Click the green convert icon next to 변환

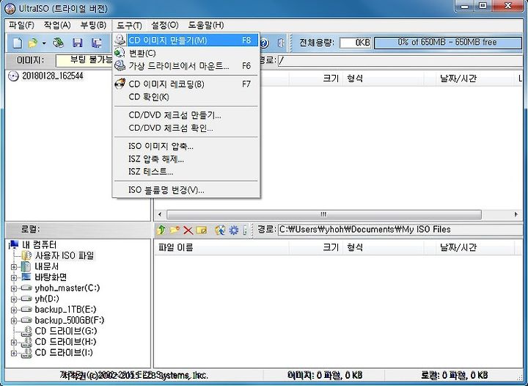(x=120, y=53)
